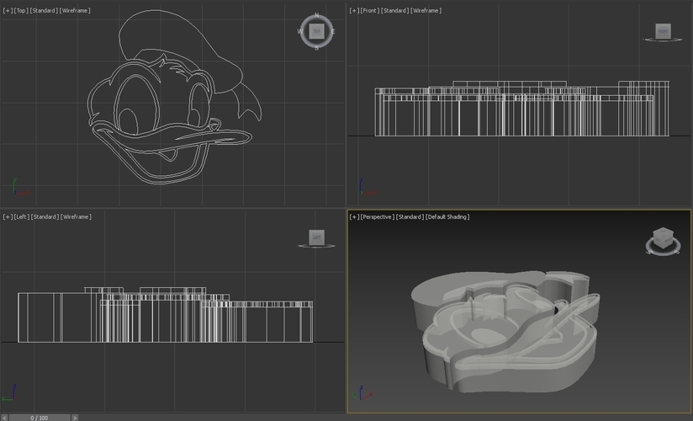The width and height of the screenshot is (693, 421).
Task: Open the [Default Shading] menu in Perspective
Action: click(x=447, y=217)
